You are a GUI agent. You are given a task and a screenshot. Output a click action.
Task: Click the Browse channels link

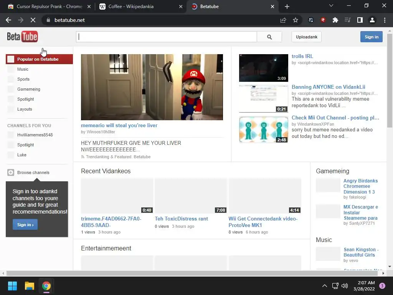33,172
